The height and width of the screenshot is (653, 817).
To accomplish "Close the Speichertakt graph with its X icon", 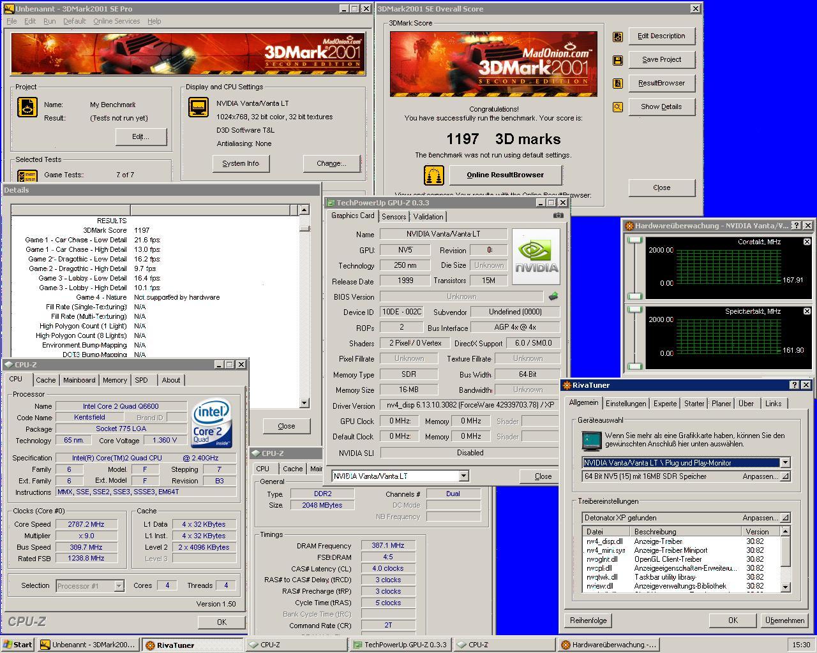I will 807,311.
